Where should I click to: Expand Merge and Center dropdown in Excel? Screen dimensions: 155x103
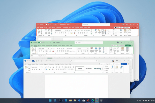click(76, 51)
